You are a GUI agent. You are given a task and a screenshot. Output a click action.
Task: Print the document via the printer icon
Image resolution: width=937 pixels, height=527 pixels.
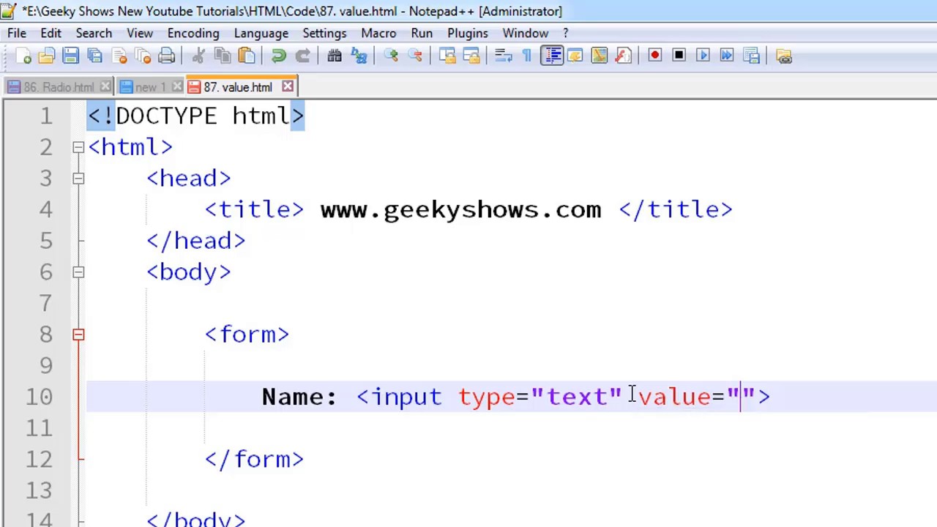pyautogui.click(x=167, y=56)
